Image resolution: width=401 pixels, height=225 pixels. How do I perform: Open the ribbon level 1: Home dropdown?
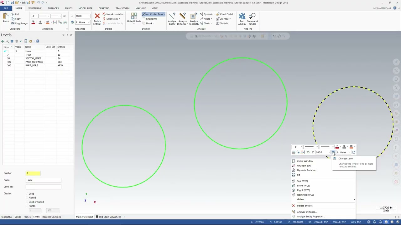[89, 22]
